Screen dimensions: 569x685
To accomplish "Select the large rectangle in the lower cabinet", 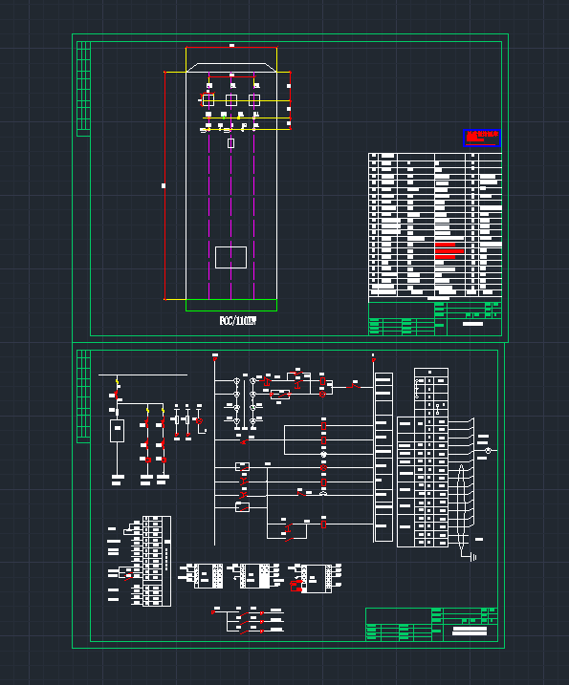I will coord(230,257).
